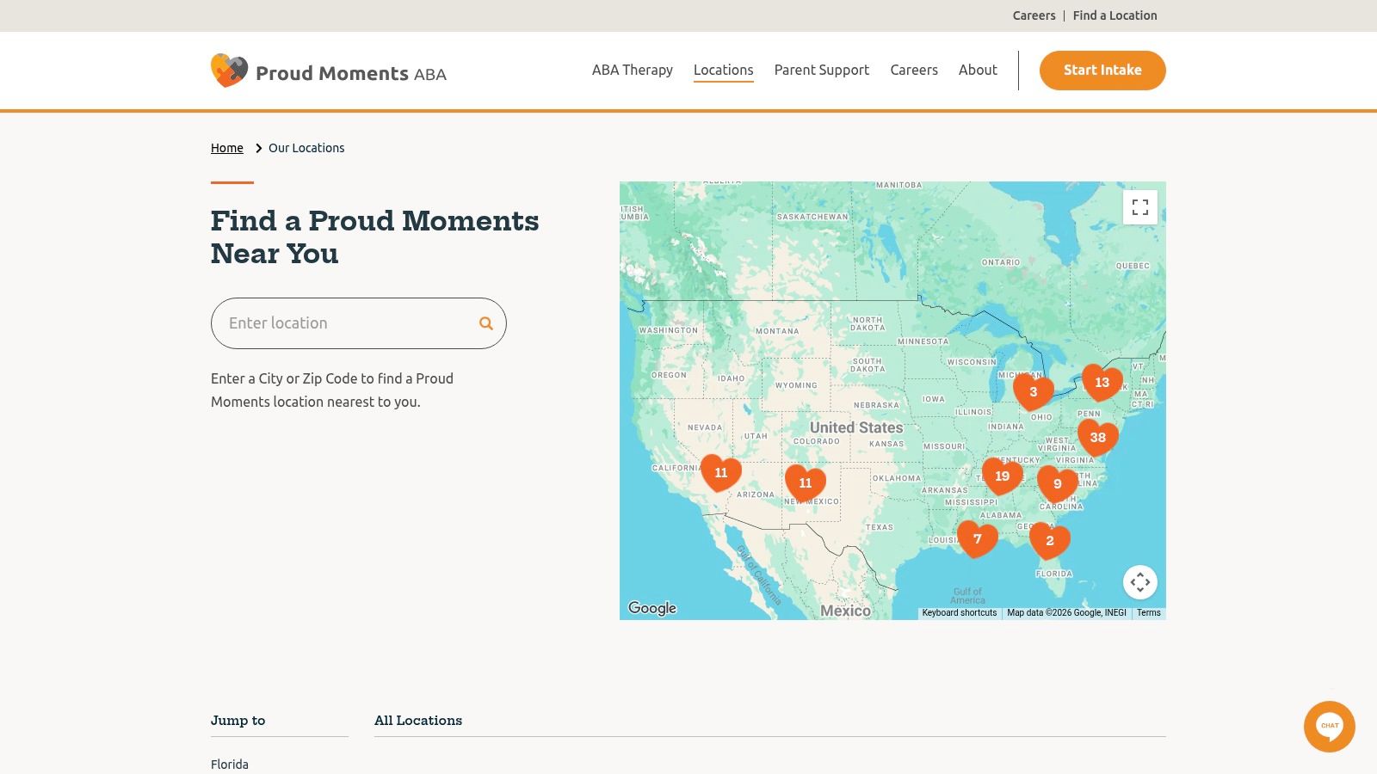
Task: Click the 'Our Locations' breadcrumb text
Action: click(x=306, y=148)
